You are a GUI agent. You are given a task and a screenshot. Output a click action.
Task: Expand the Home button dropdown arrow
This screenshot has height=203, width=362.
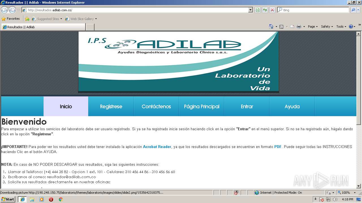tap(276, 27)
